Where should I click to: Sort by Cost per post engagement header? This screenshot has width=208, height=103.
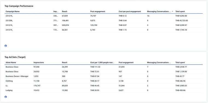point(130,11)
